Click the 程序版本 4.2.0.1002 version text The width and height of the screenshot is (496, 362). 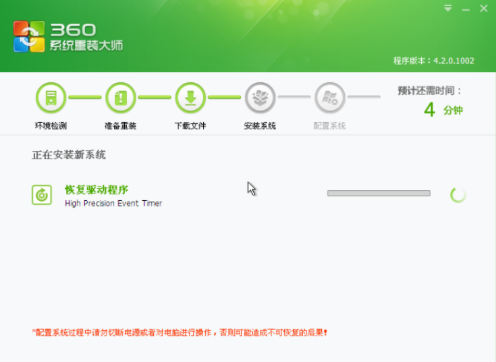point(433,61)
